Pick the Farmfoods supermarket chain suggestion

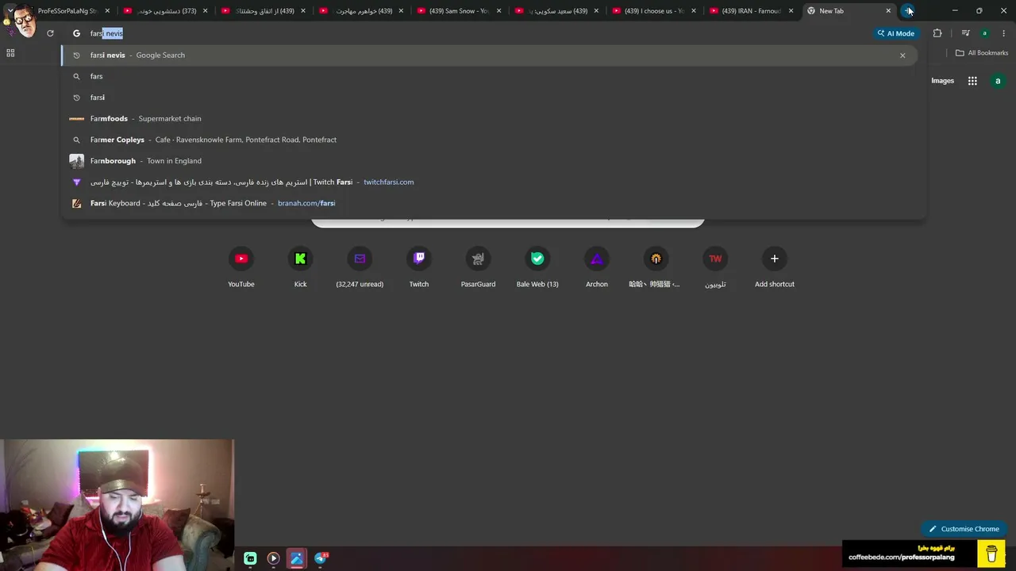[x=489, y=119]
